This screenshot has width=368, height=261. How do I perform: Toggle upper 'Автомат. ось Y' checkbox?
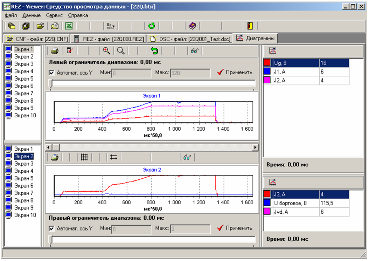(52, 73)
